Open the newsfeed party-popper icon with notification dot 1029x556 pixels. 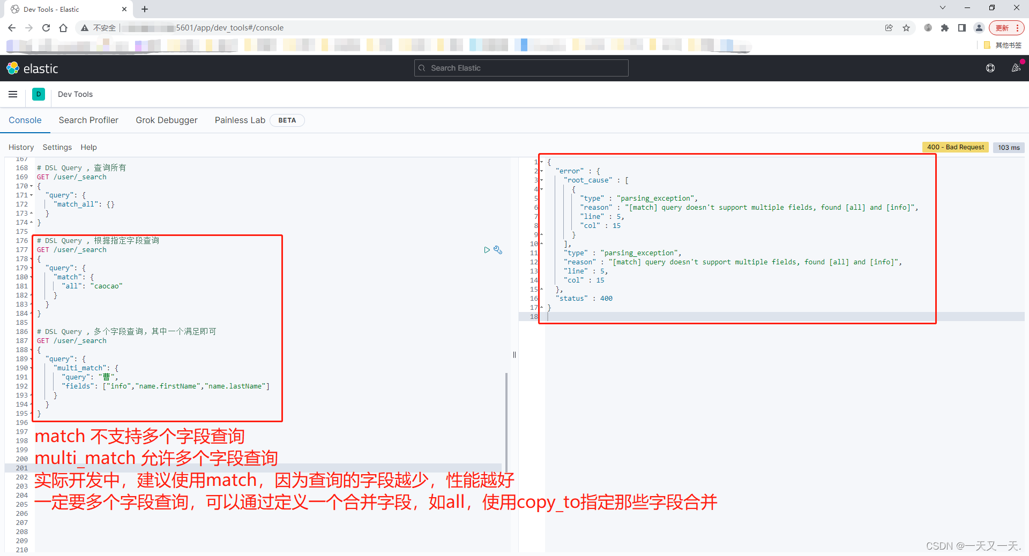(x=1017, y=68)
